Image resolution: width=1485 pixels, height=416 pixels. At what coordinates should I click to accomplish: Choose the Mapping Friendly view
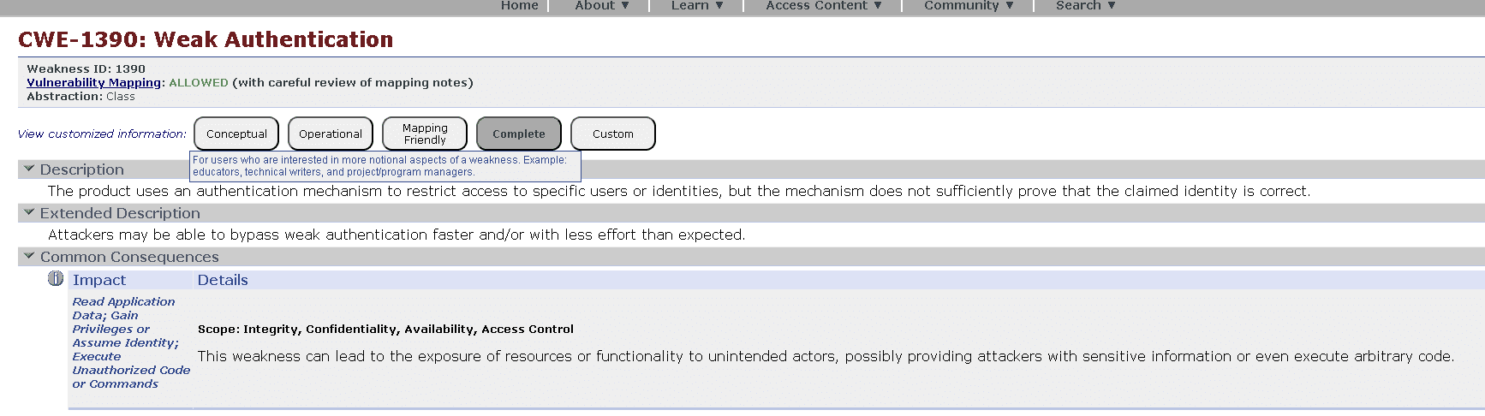[x=425, y=134]
